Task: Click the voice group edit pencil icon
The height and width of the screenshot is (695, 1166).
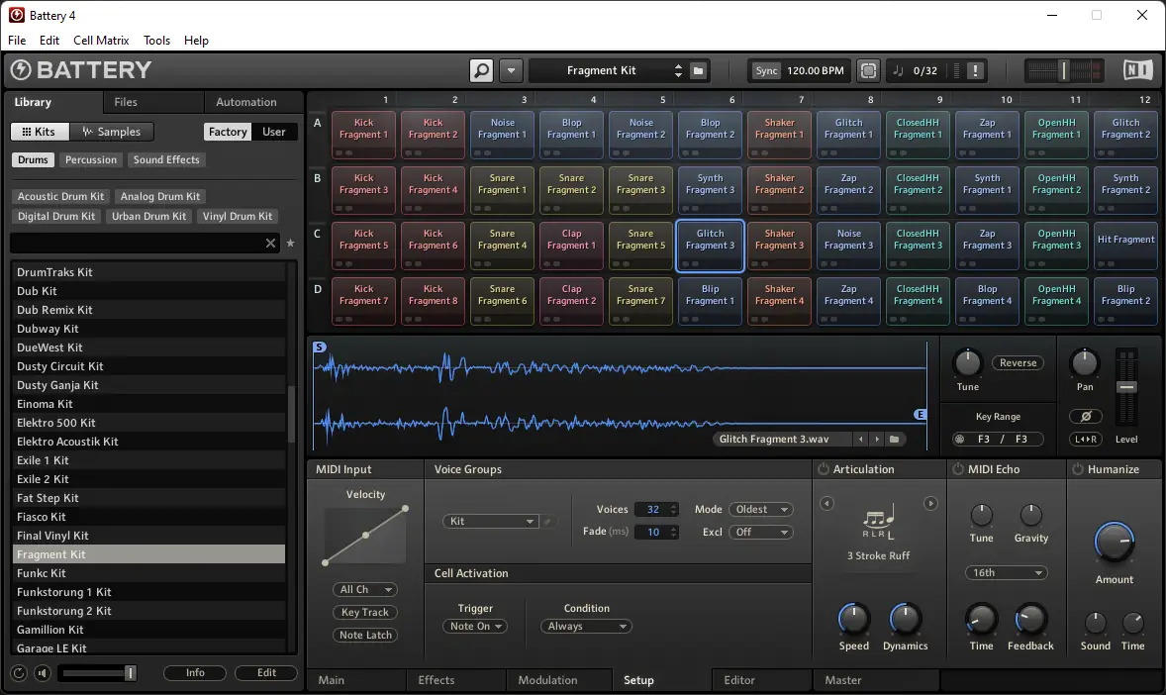Action: pyautogui.click(x=548, y=522)
